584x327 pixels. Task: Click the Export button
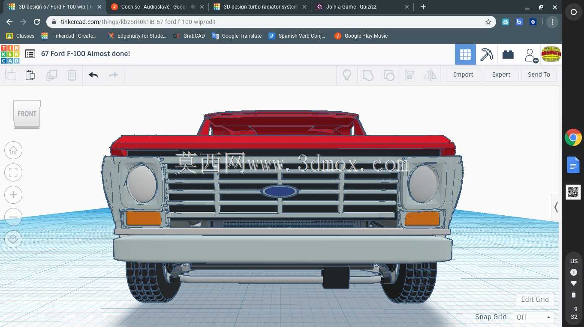pos(501,74)
